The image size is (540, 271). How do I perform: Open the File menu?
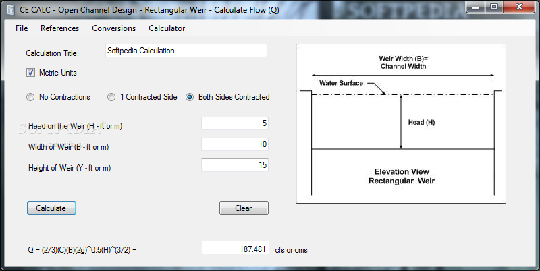[22, 28]
